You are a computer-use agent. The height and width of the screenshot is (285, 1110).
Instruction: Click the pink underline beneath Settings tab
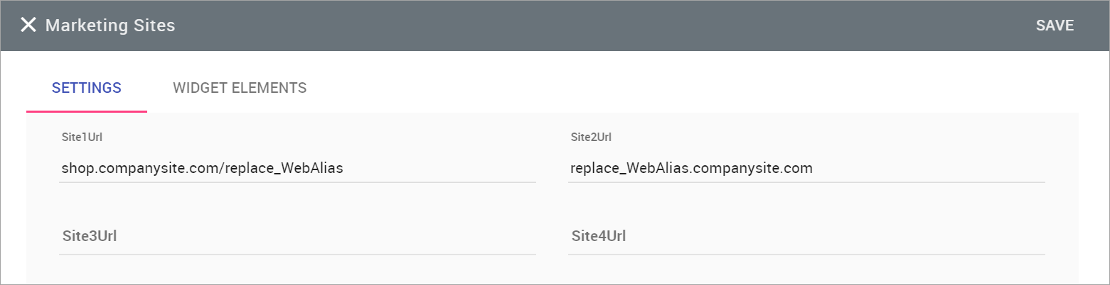coord(87,111)
